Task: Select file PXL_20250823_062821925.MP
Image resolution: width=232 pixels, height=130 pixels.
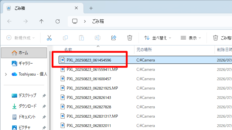Action: (92, 88)
